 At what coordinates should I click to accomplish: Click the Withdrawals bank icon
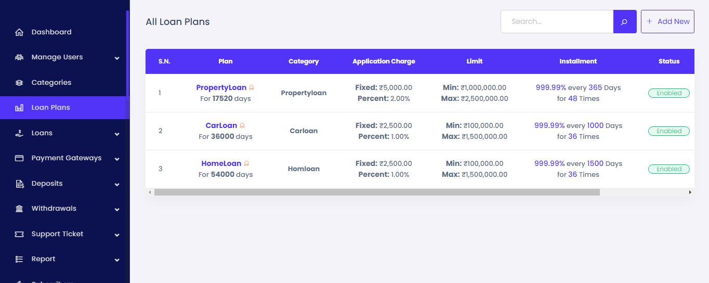click(x=19, y=209)
